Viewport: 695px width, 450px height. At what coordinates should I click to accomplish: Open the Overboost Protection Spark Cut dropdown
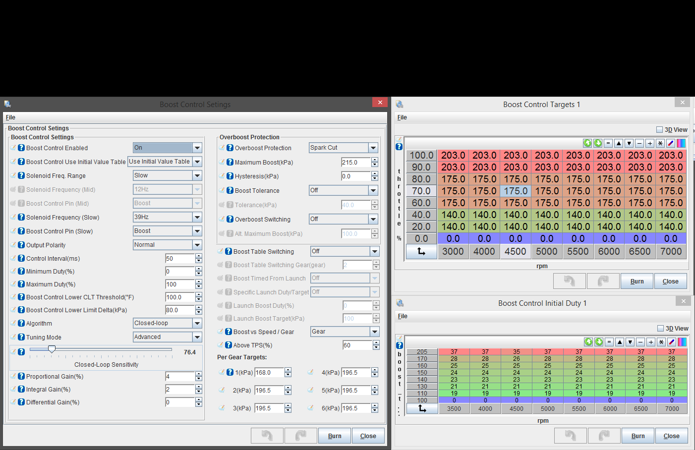coord(373,148)
